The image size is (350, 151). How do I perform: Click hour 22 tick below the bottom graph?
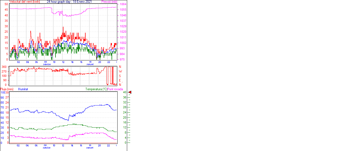(108, 146)
